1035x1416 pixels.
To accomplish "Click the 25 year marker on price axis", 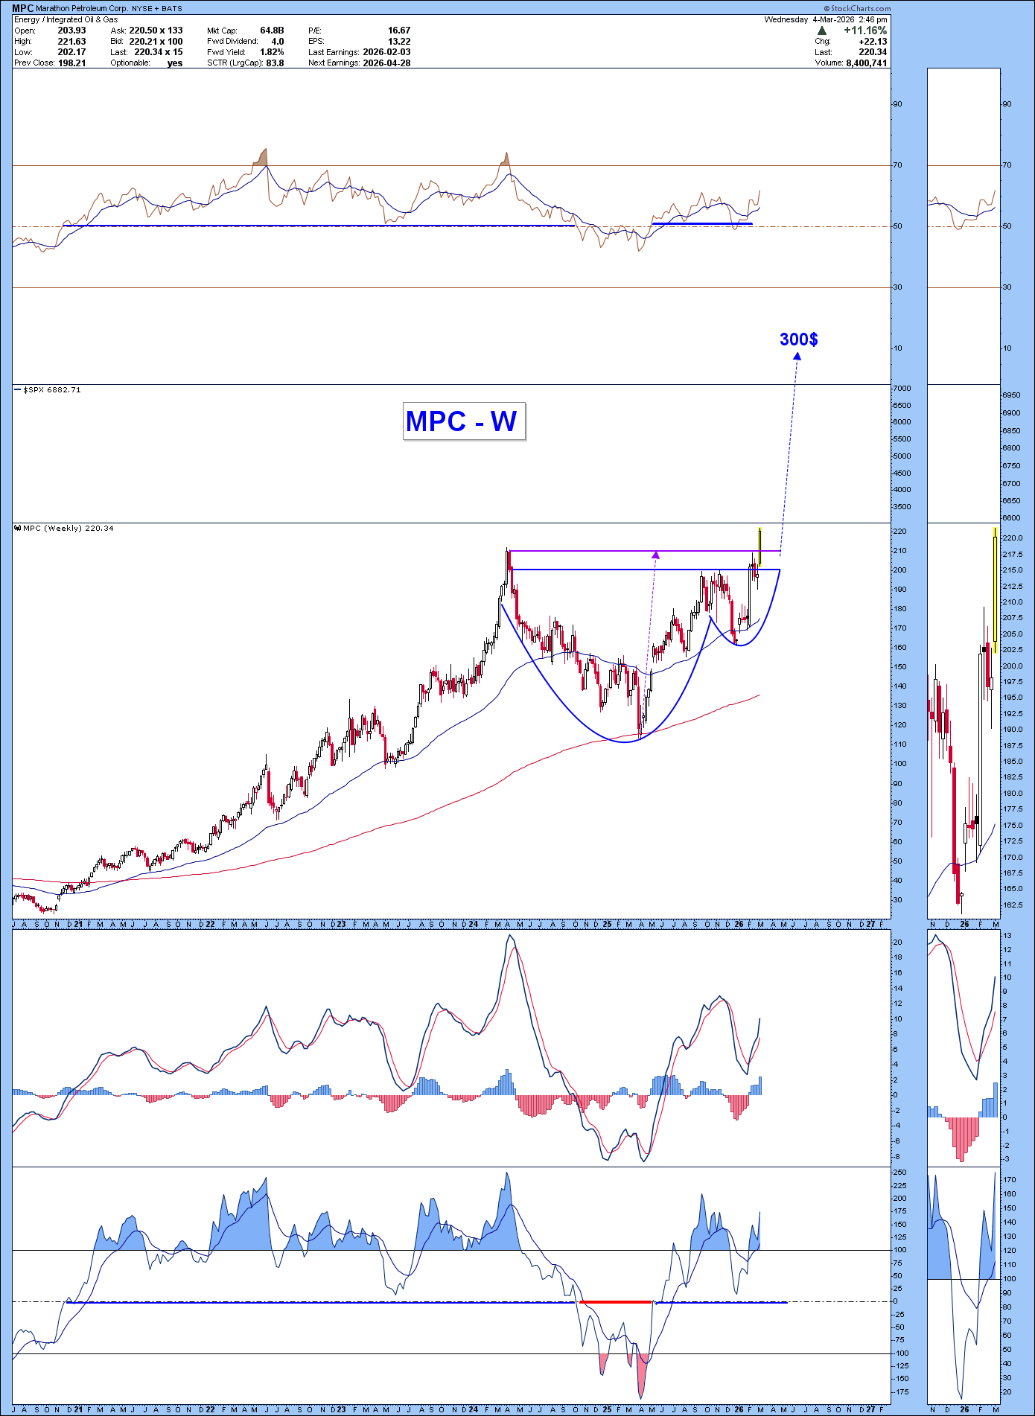I will [607, 924].
